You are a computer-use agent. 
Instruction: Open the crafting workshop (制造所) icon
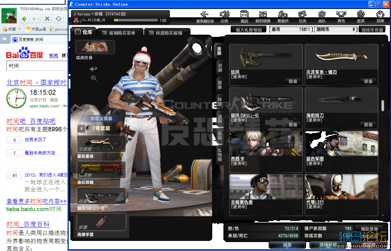click(x=283, y=16)
